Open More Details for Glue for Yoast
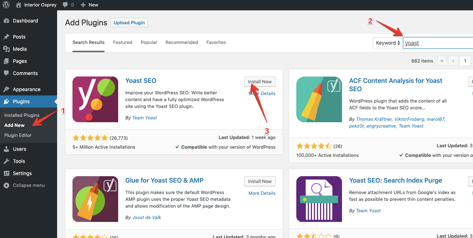This screenshot has height=238, width=473. click(x=262, y=193)
